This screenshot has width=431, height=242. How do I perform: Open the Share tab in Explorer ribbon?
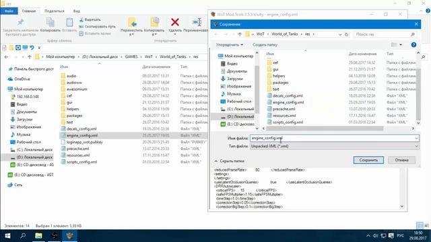[x=54, y=11]
